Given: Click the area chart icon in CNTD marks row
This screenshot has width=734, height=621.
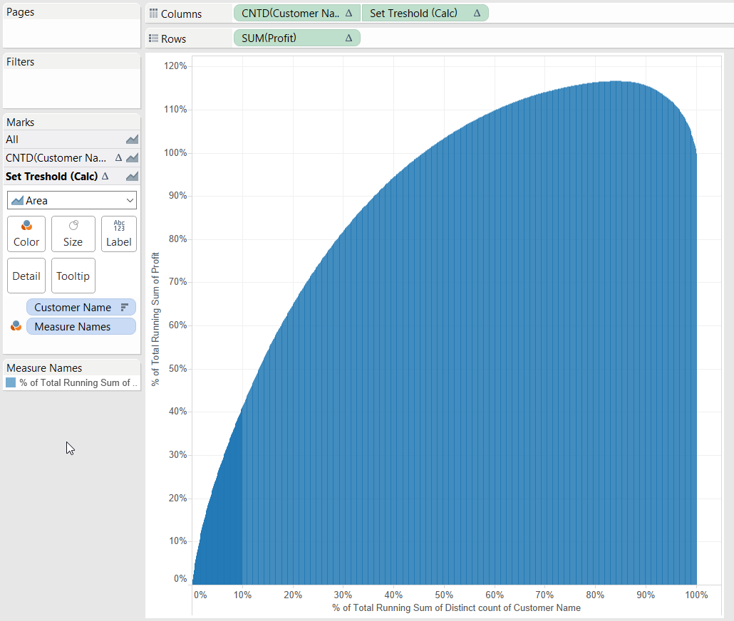Looking at the screenshot, I should click(132, 157).
